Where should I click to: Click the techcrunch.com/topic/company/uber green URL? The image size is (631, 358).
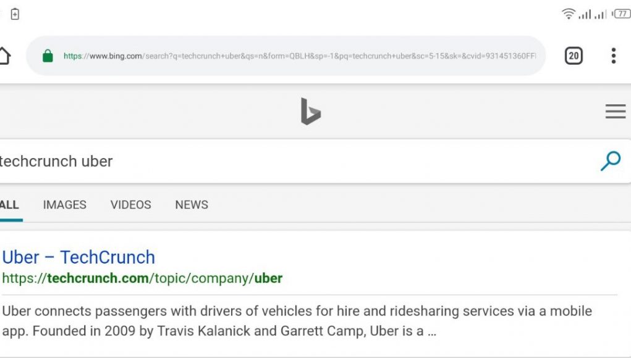(142, 278)
